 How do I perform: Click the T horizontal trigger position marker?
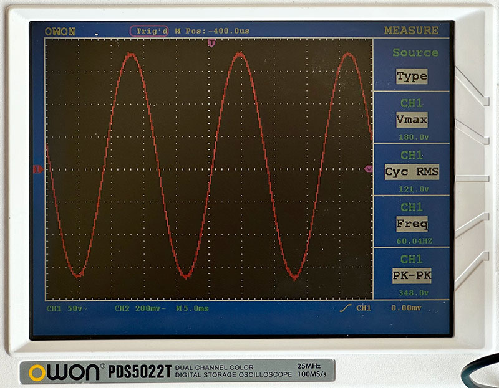(x=211, y=44)
